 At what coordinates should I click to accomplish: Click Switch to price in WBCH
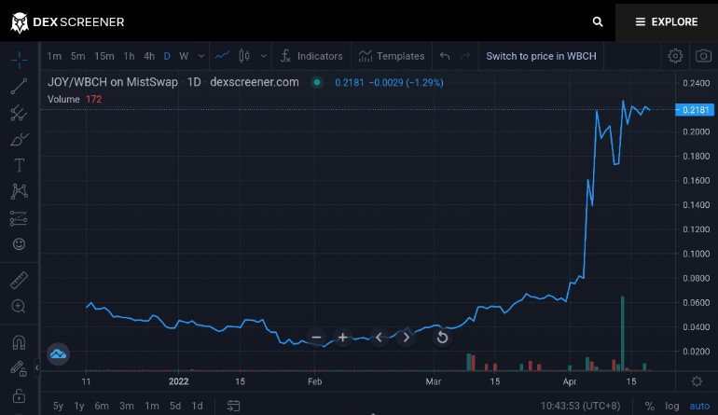click(x=541, y=56)
